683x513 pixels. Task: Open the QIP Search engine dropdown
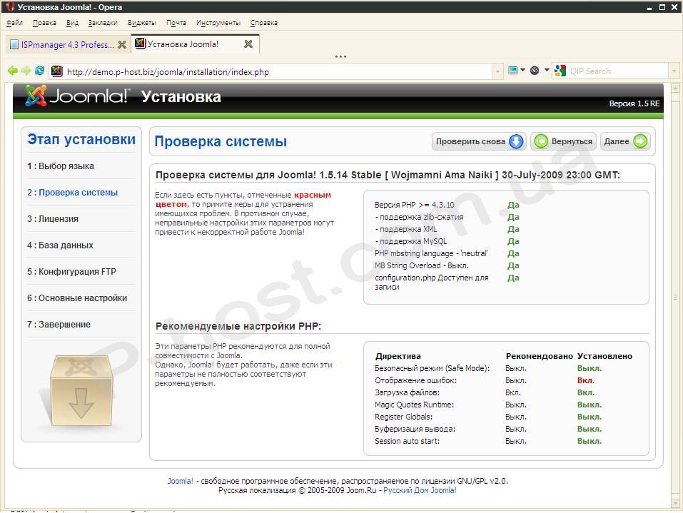coord(674,71)
